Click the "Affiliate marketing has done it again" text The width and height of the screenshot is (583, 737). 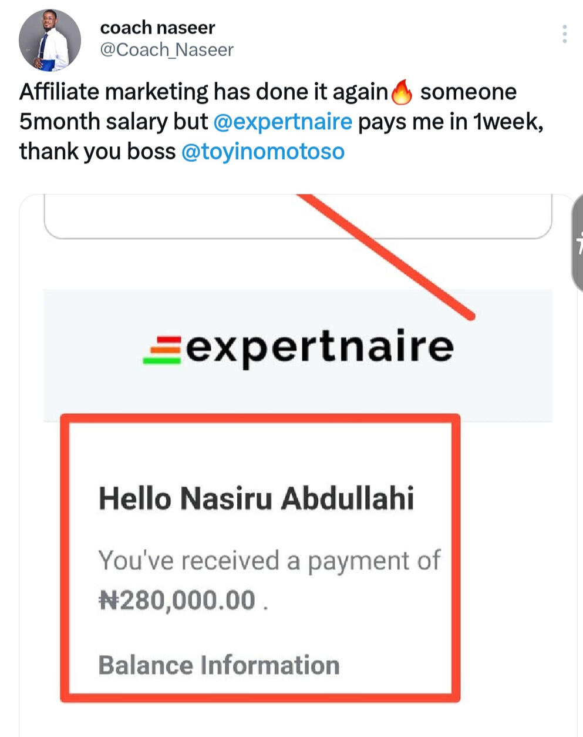coord(203,92)
